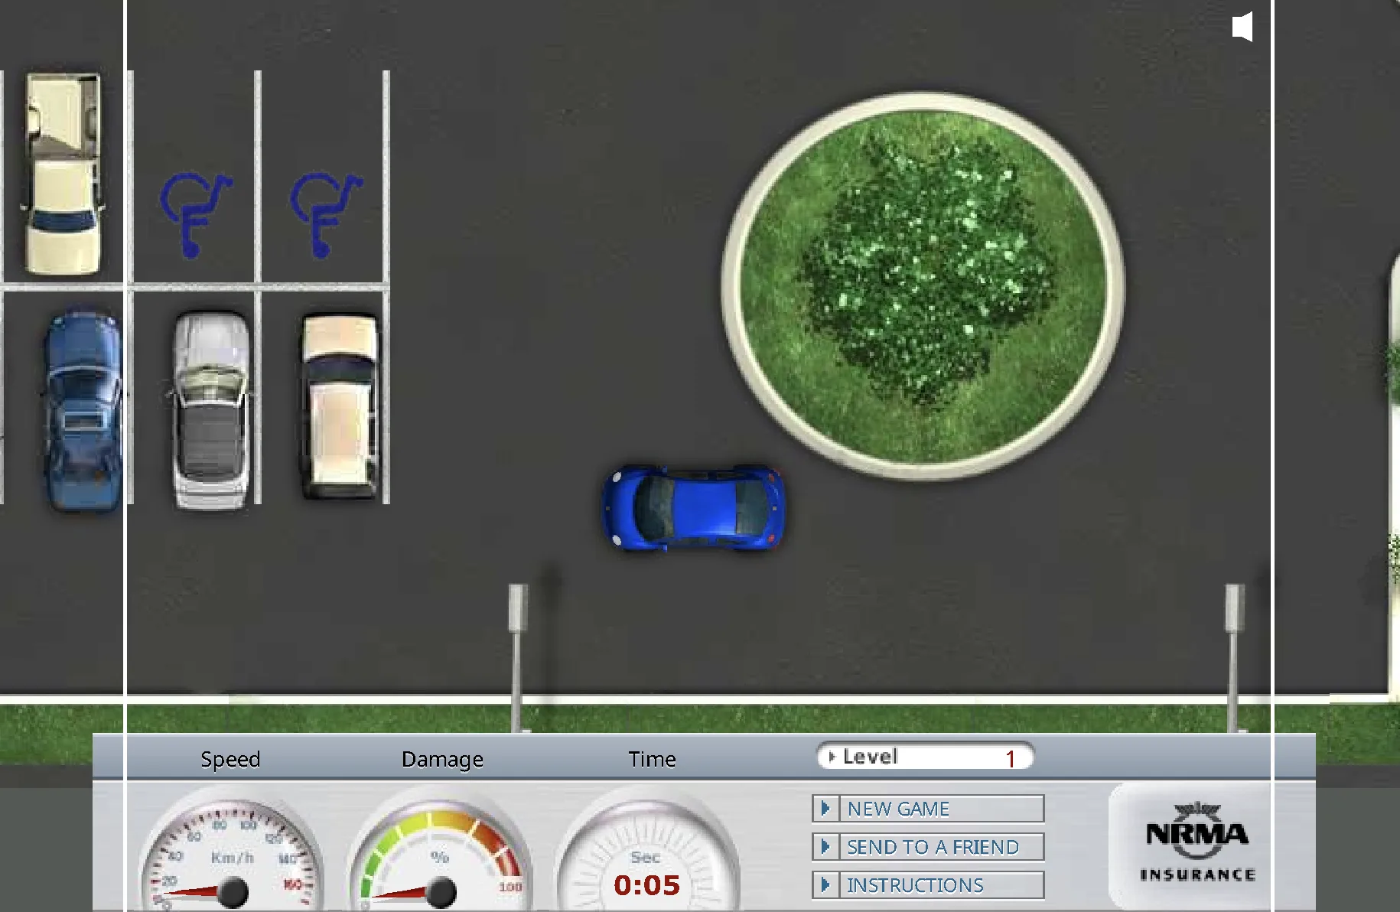The height and width of the screenshot is (912, 1400).
Task: Select the Speed label in the dashboard
Action: [x=230, y=759]
